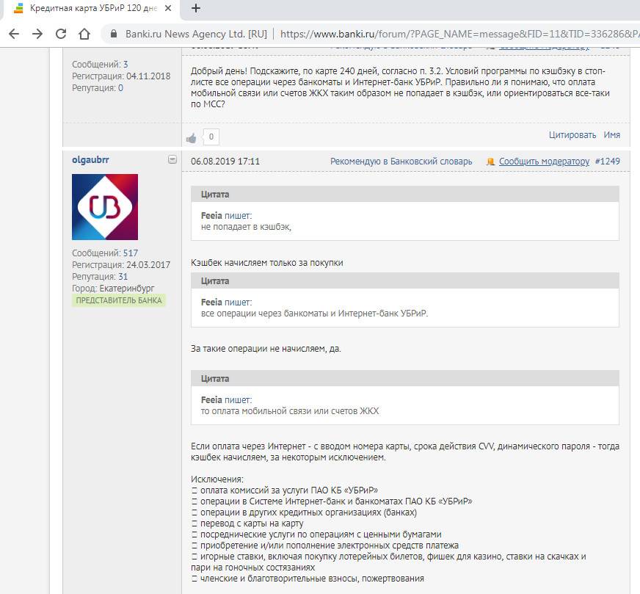This screenshot has height=594, width=640.
Task: Click the olgaubrr message count 517
Action: (131, 253)
